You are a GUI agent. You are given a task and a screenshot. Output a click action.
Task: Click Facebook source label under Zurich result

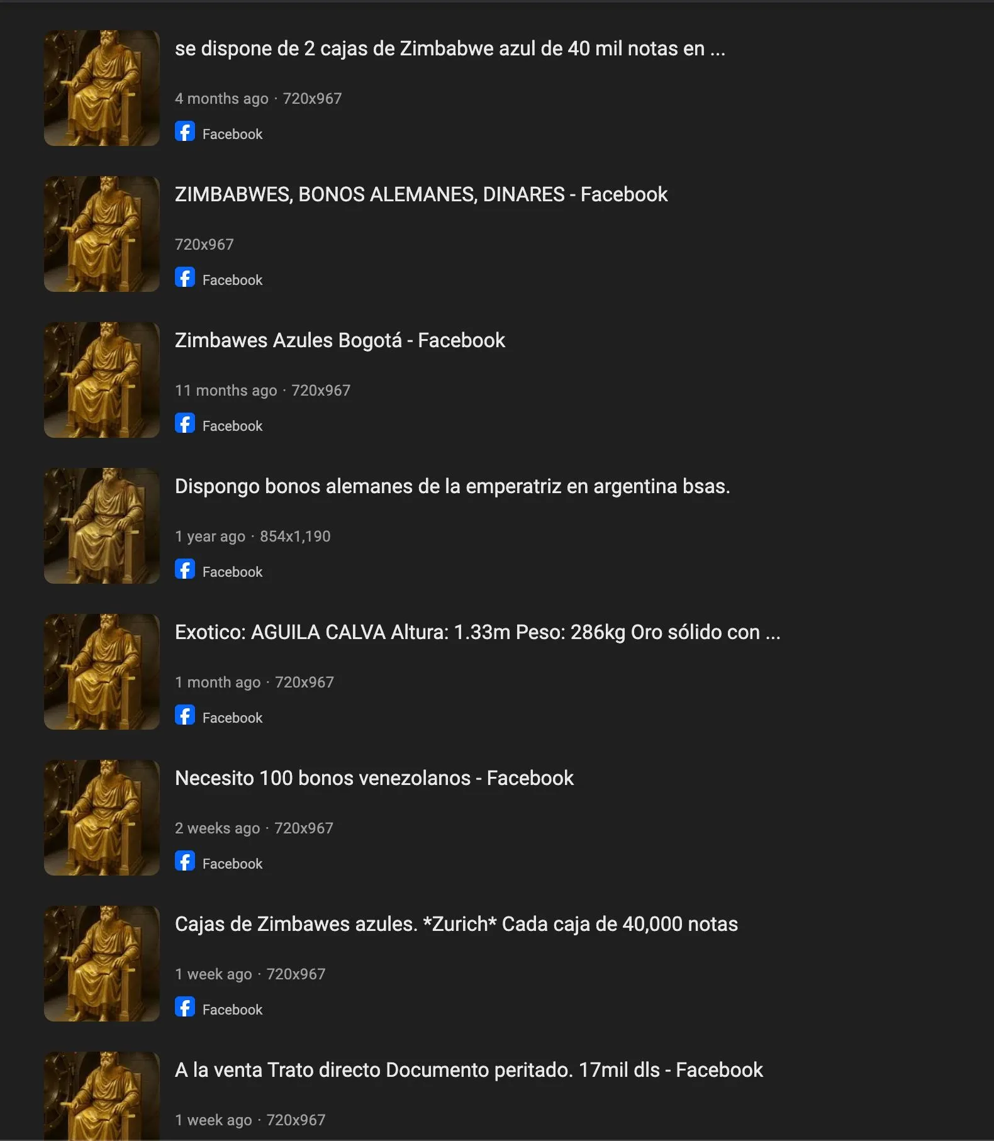pyautogui.click(x=232, y=1010)
